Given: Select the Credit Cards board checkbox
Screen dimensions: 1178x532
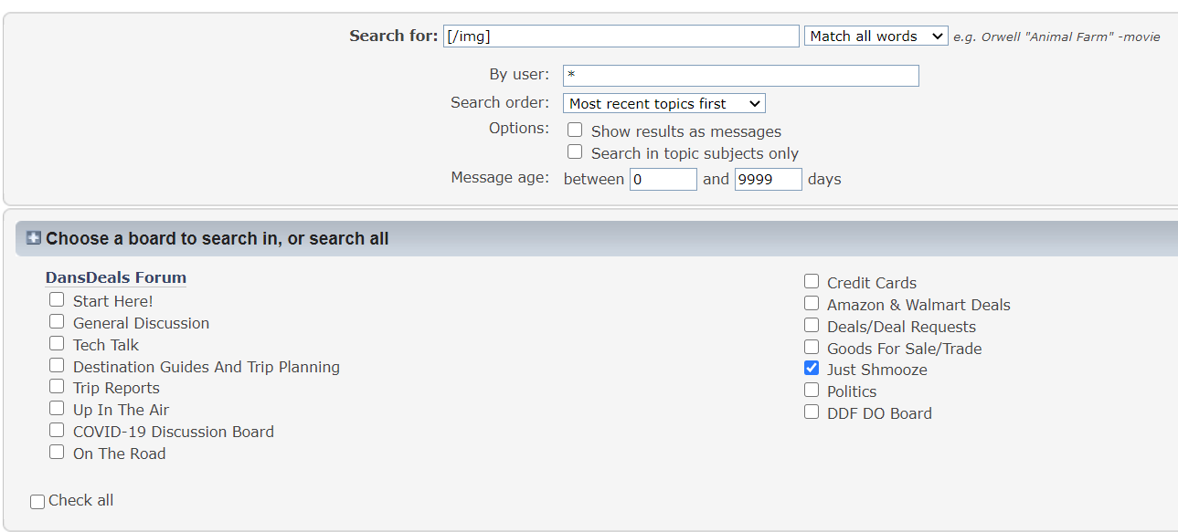Looking at the screenshot, I should click(x=812, y=281).
